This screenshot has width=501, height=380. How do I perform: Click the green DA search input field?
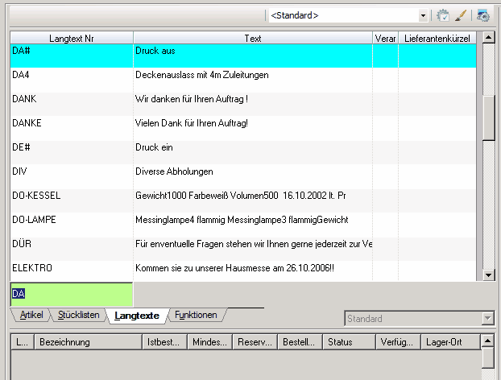[x=72, y=294]
